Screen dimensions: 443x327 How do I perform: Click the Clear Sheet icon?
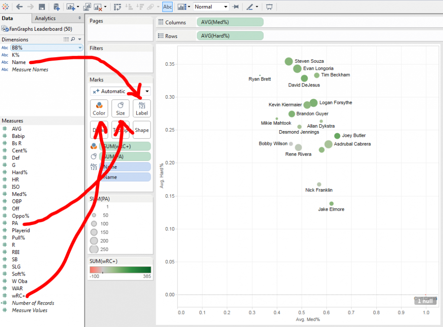[x=99, y=6]
